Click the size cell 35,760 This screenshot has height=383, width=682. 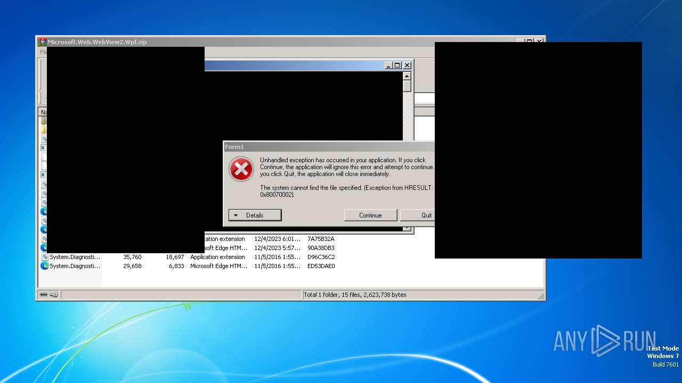132,257
